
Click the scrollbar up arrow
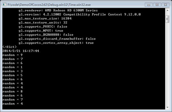pyautogui.click(x=167, y=10)
